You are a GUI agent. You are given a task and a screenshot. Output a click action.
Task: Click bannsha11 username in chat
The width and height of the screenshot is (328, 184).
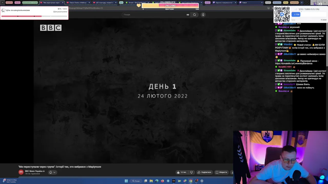pyautogui.click(x=289, y=84)
